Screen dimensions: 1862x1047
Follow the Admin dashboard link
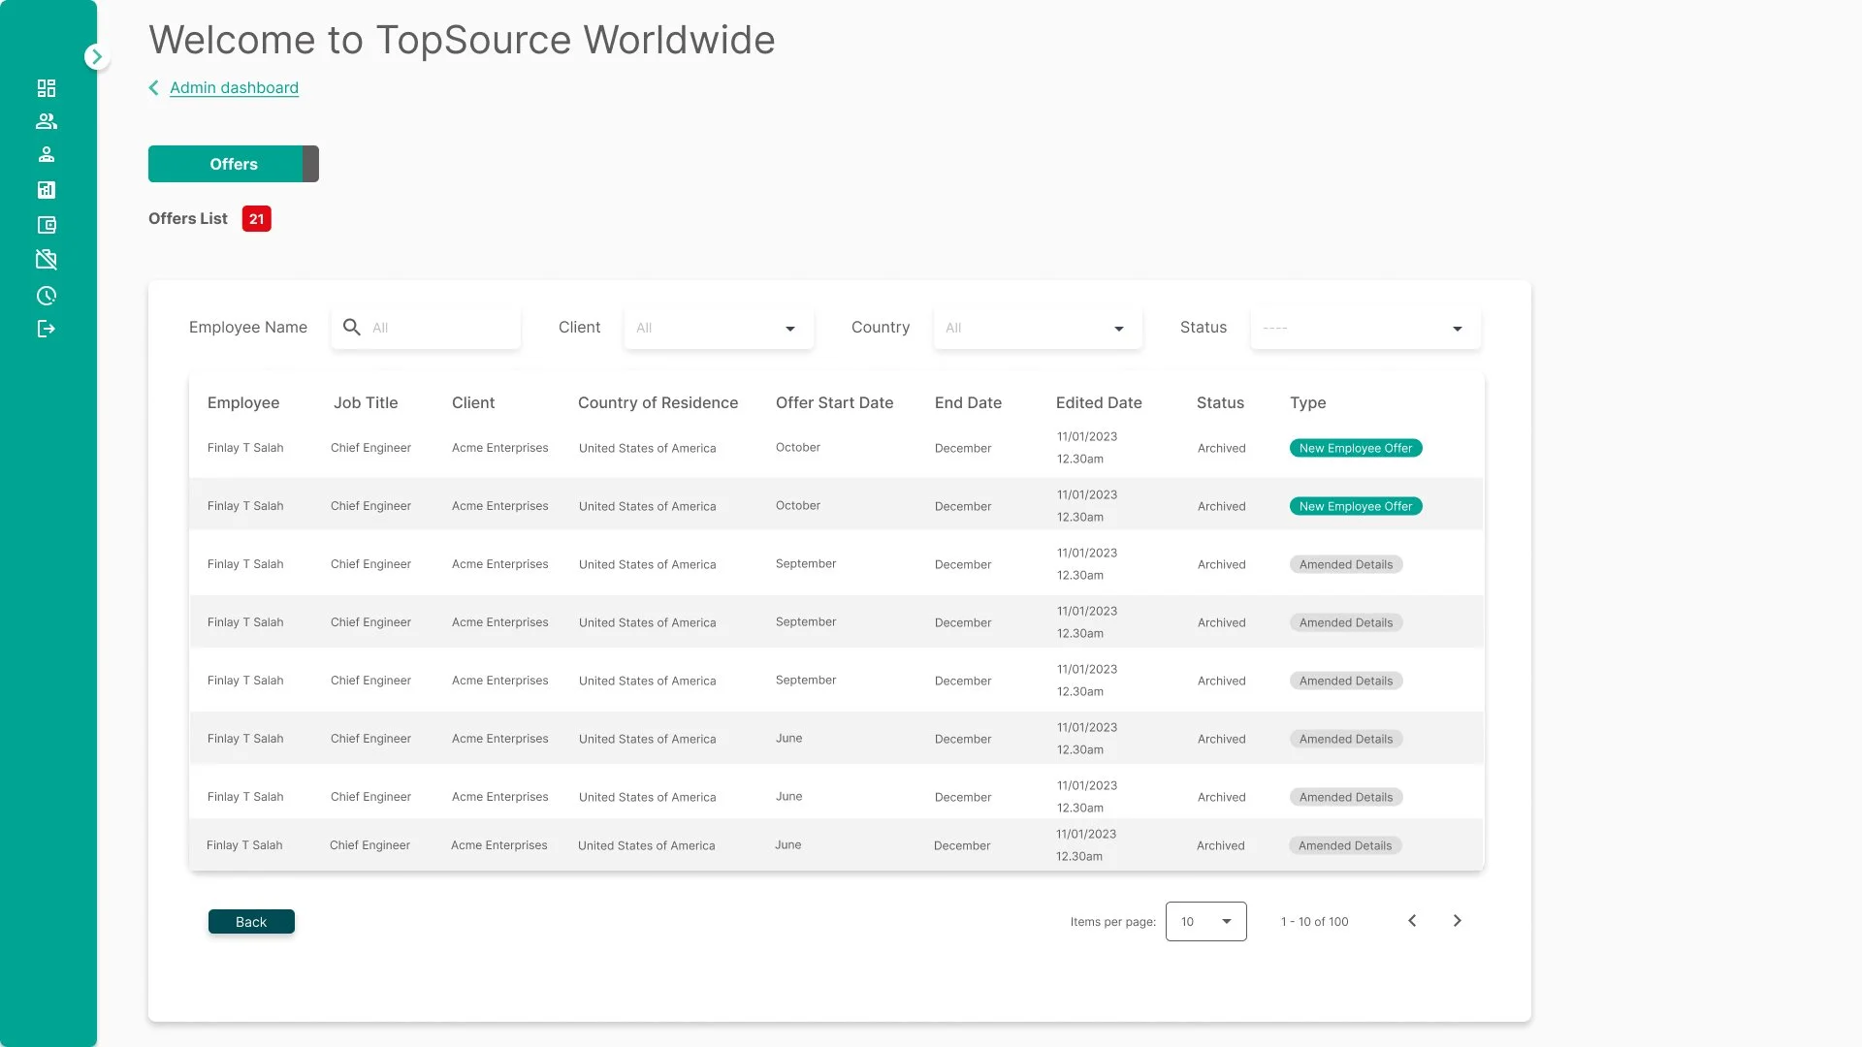point(234,88)
